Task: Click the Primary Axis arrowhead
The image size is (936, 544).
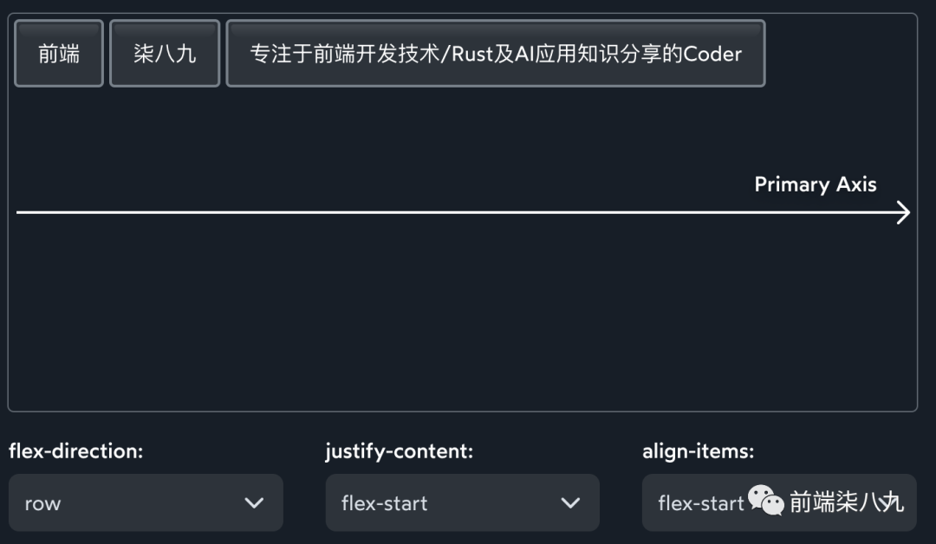Action: click(903, 212)
